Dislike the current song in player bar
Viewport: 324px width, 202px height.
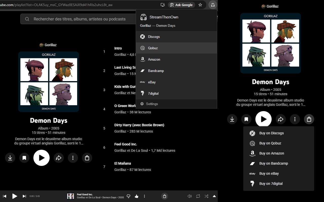coord(128,196)
